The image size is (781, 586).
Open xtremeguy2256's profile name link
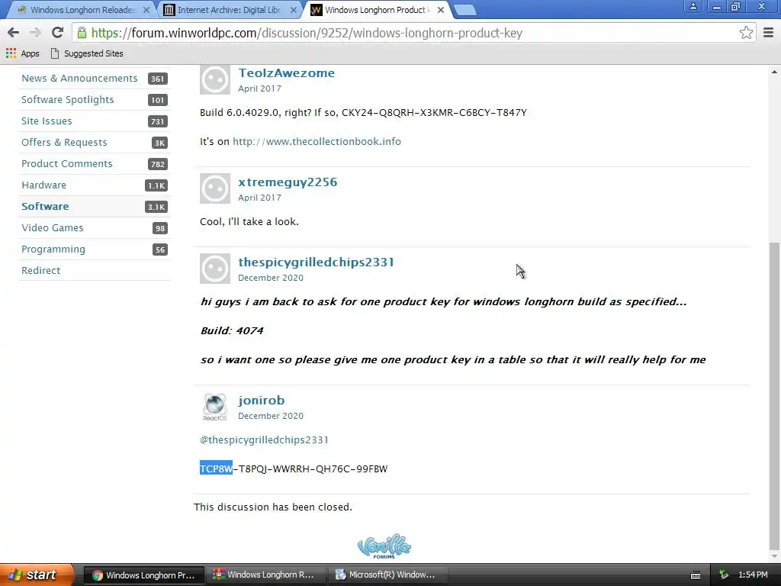(288, 182)
